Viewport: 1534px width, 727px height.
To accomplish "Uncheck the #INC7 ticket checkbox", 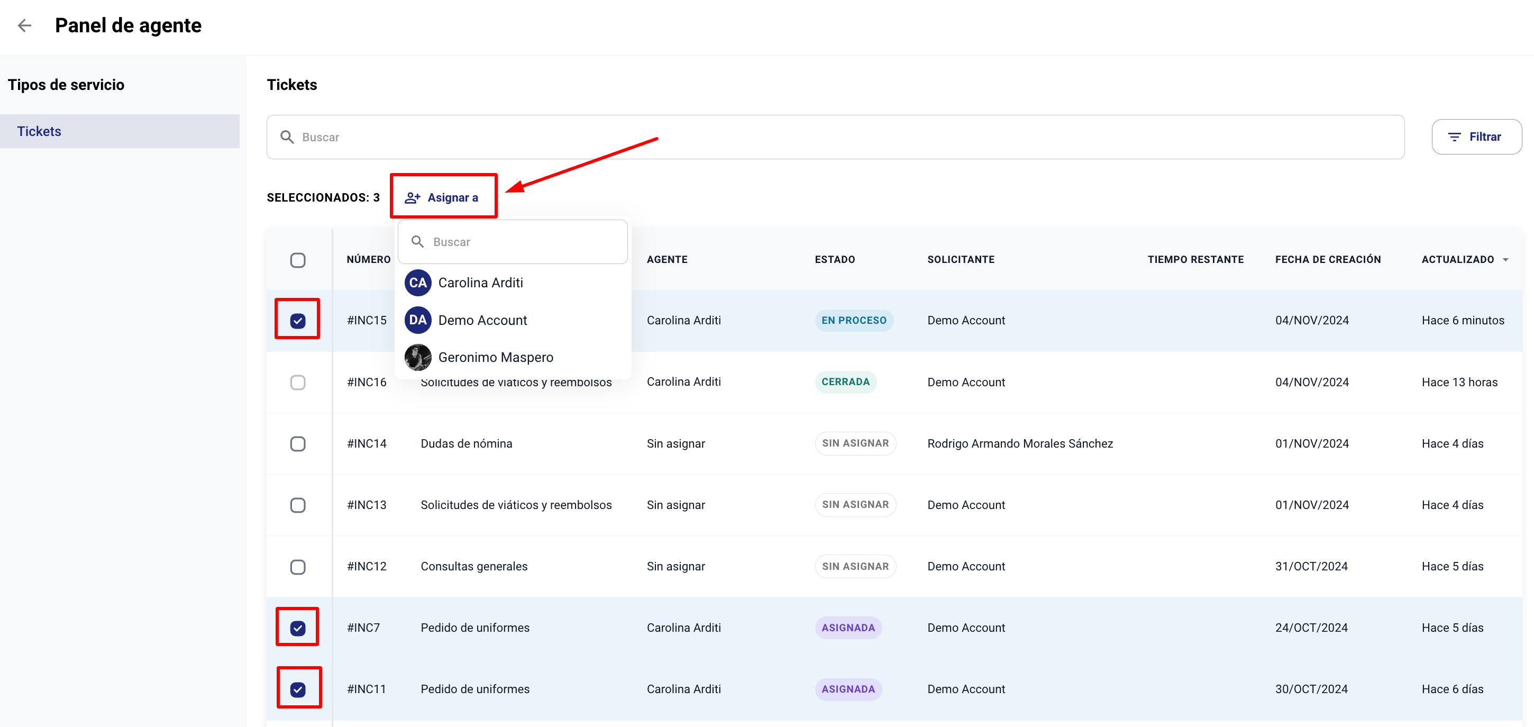I will point(298,628).
